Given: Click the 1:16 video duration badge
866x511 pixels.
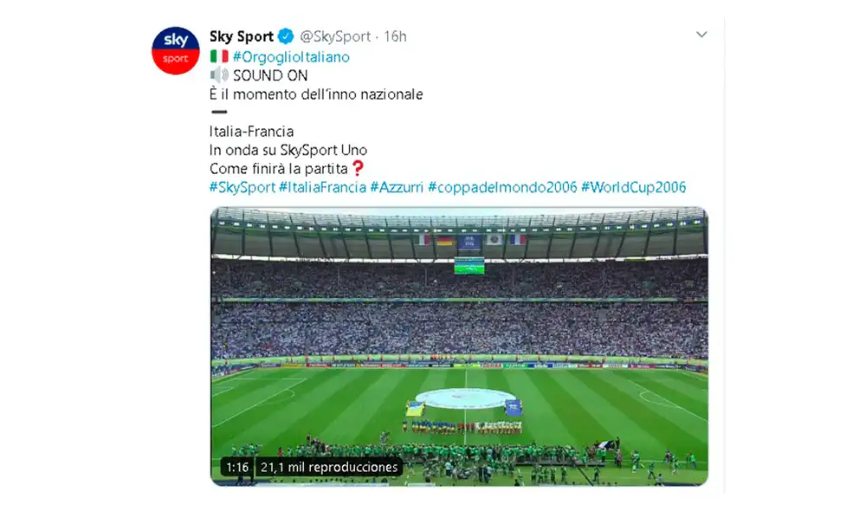Looking at the screenshot, I should (237, 467).
